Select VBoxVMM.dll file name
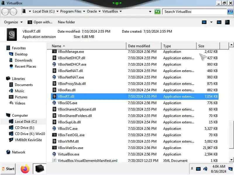 point(68,141)
